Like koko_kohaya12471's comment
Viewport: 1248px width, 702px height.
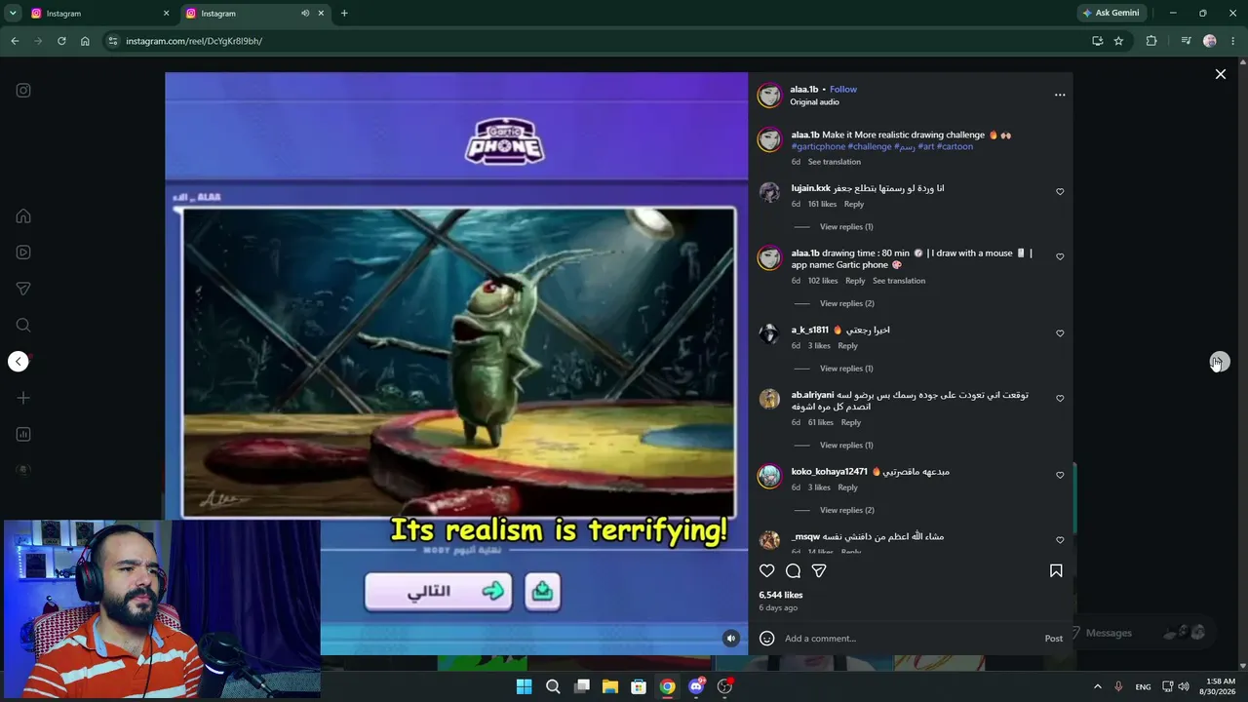click(x=1060, y=476)
